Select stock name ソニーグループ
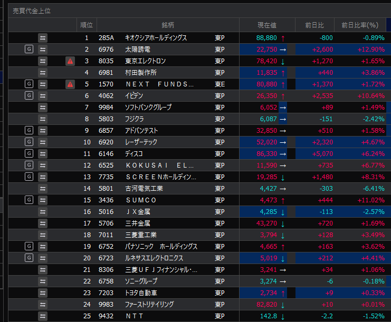Viewport: 391px width, 322px height. pyautogui.click(x=141, y=281)
